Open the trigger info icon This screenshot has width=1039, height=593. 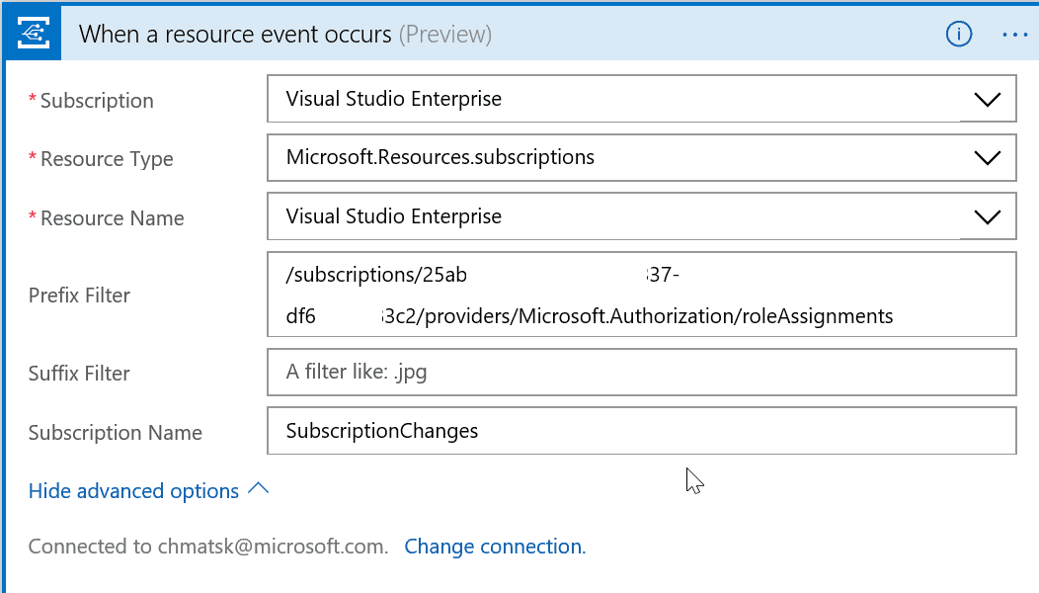(x=958, y=34)
